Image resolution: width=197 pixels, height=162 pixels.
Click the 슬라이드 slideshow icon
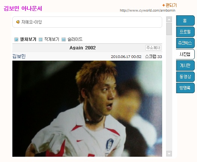click(64, 39)
